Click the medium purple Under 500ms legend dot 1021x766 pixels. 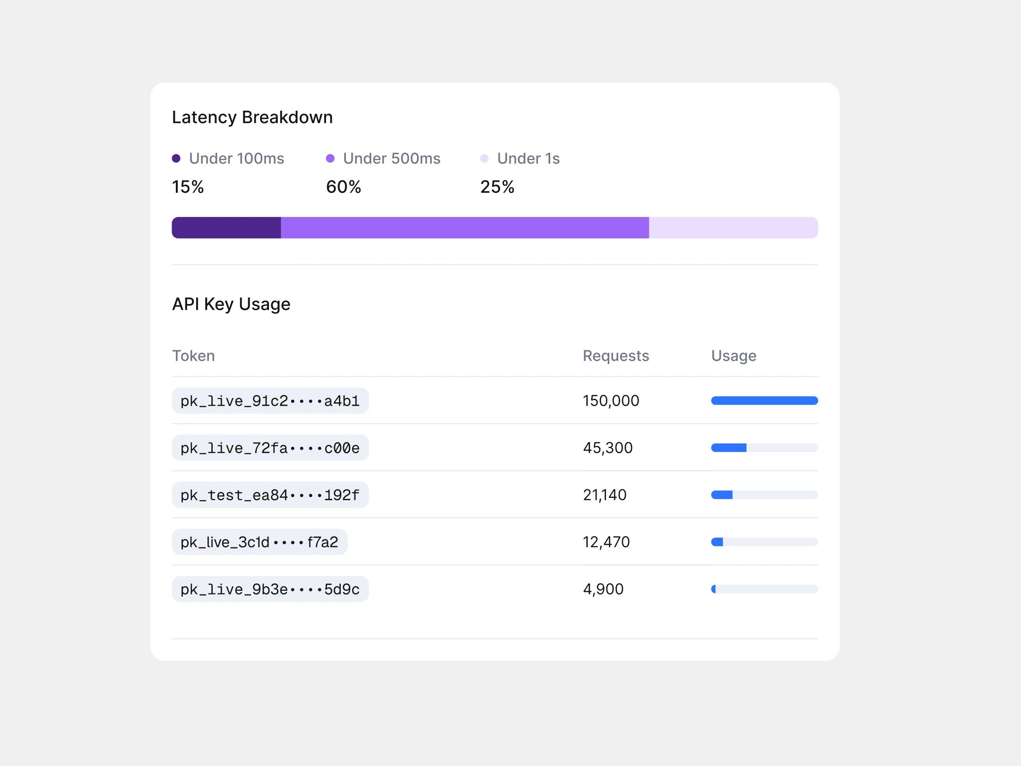[x=330, y=158]
